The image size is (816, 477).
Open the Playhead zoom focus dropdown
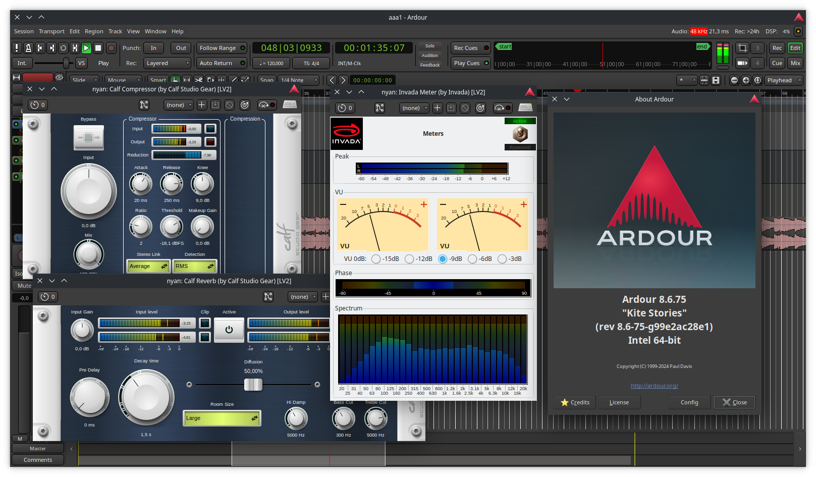[784, 80]
